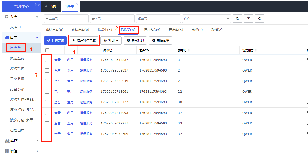The image size is (308, 158).
Task: Open 派送查询 in the sidebar
Action: 17,58
